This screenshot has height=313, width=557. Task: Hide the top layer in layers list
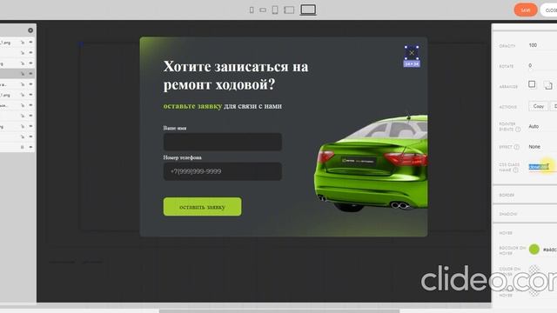(30, 43)
